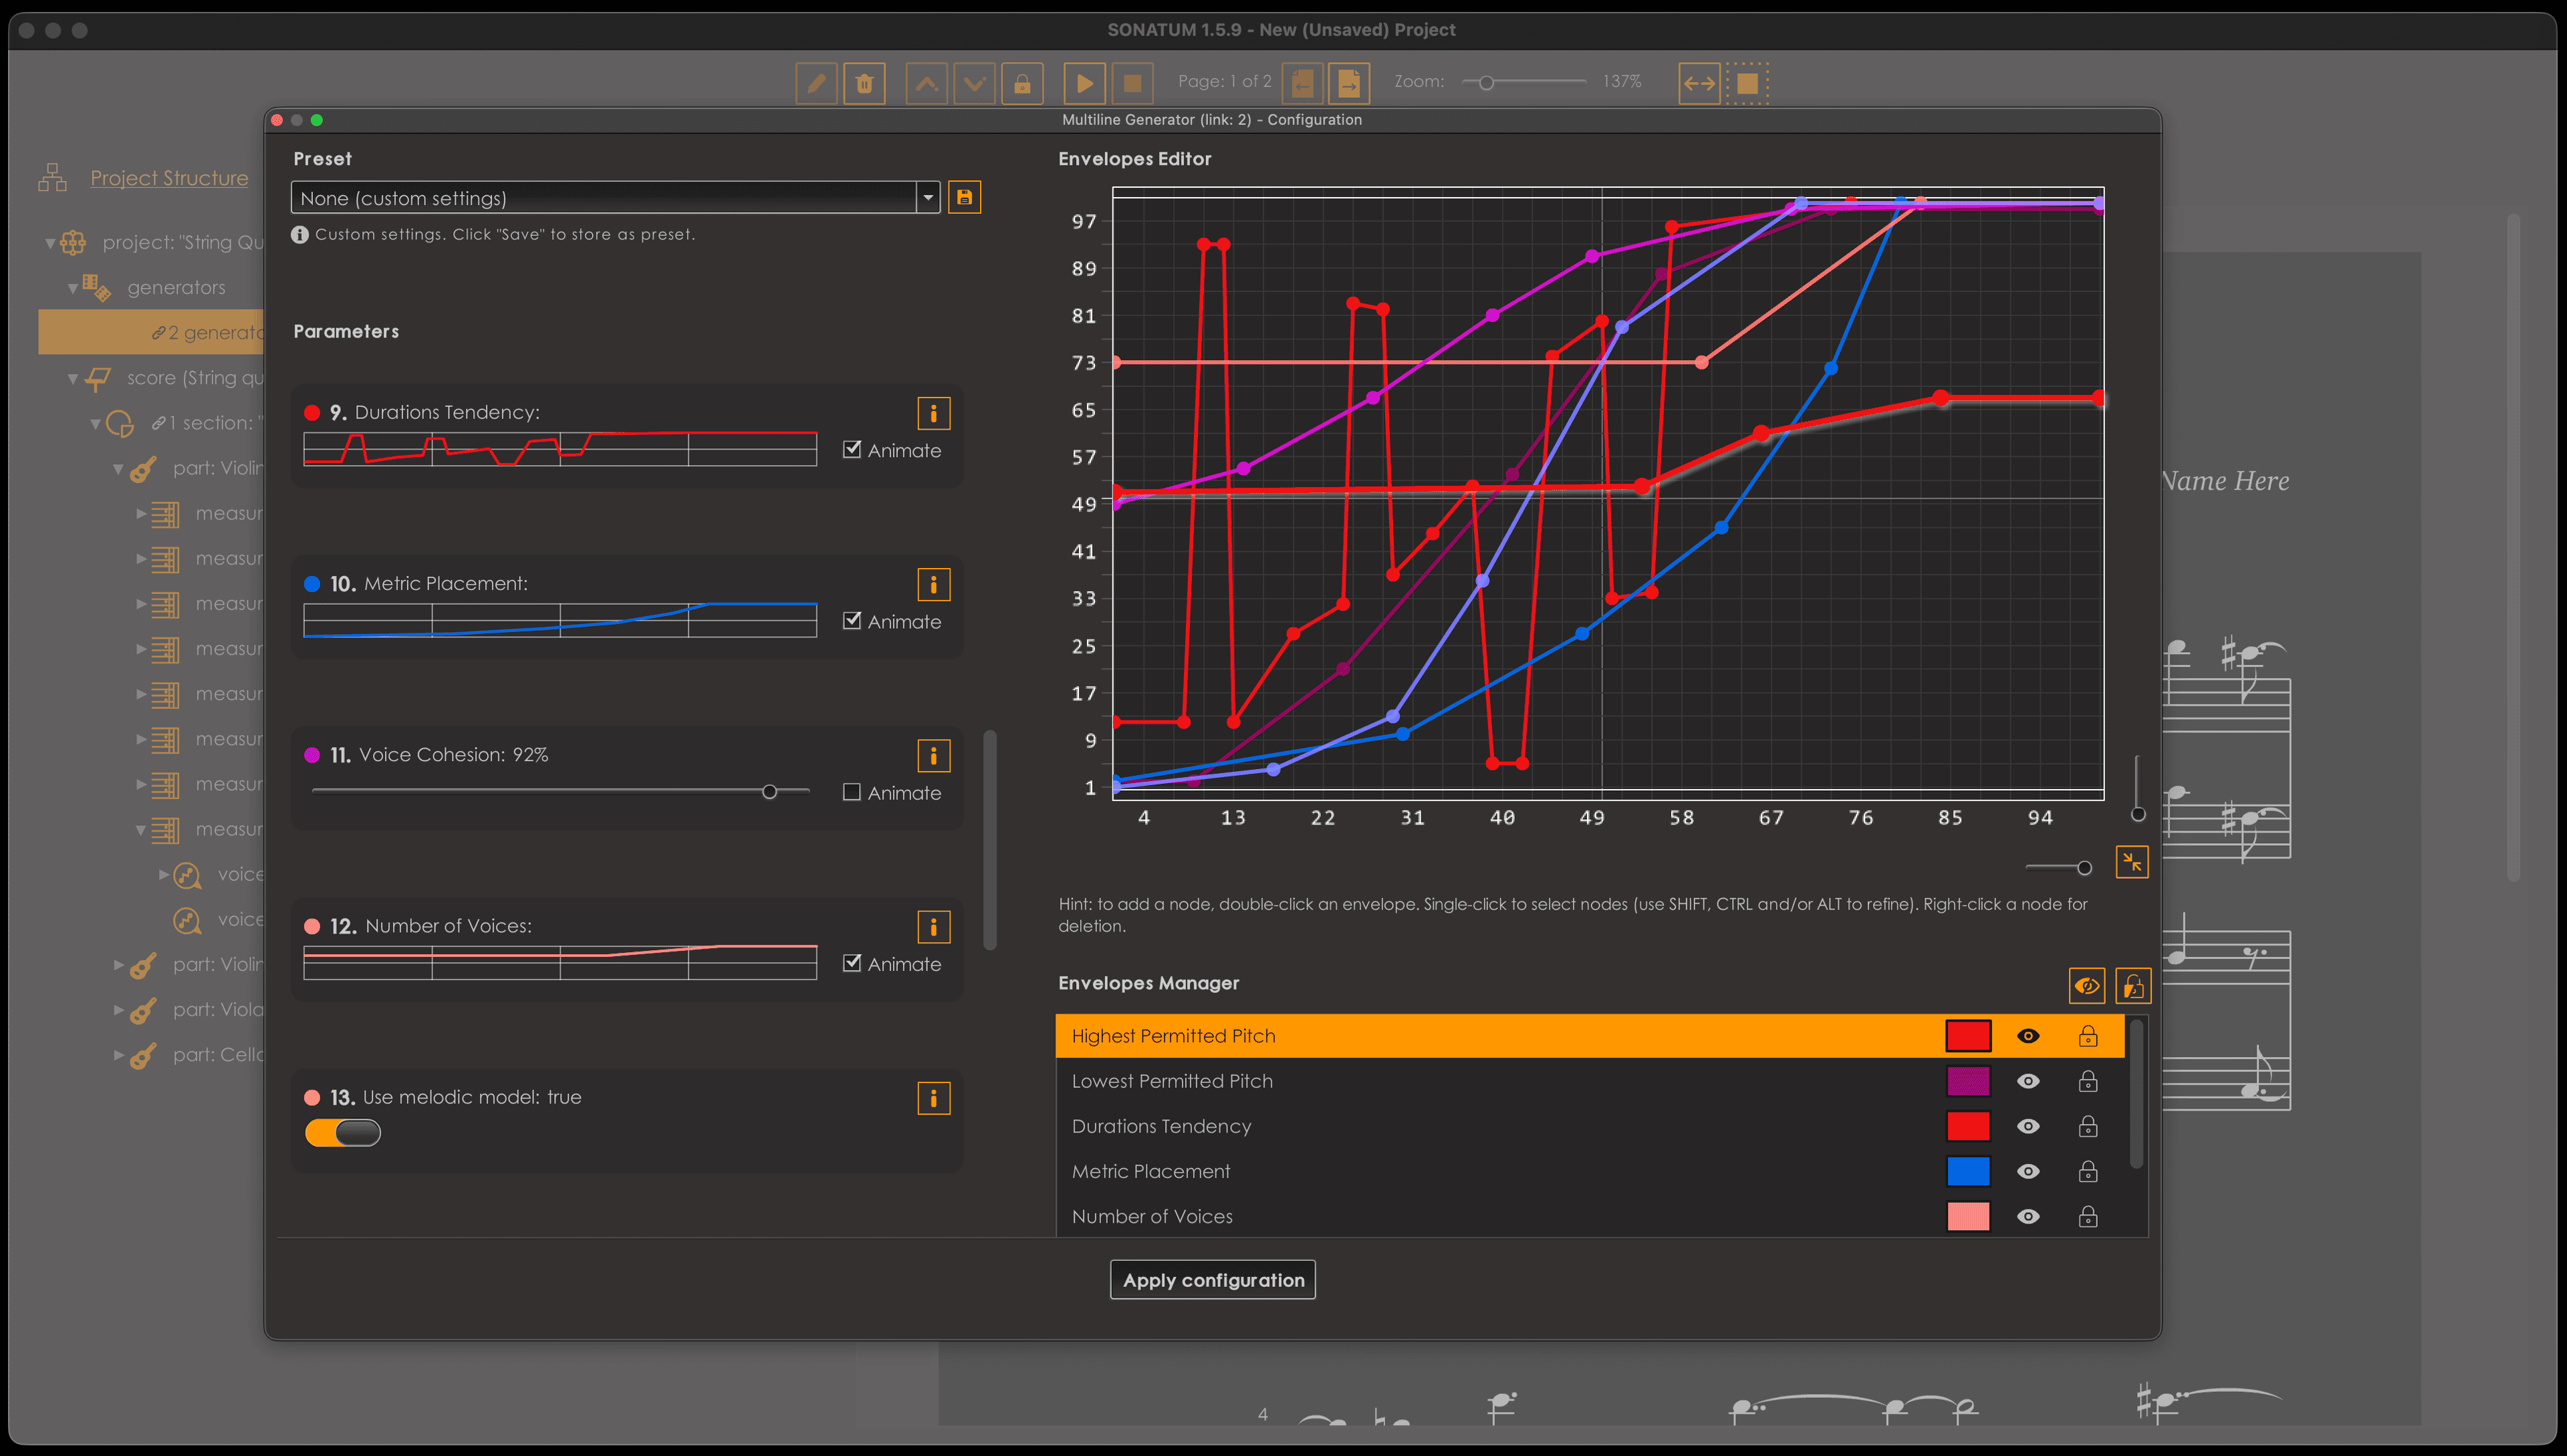Uncheck Animate for Number of Voices
Screen dimensions: 2567x1456
[852, 963]
